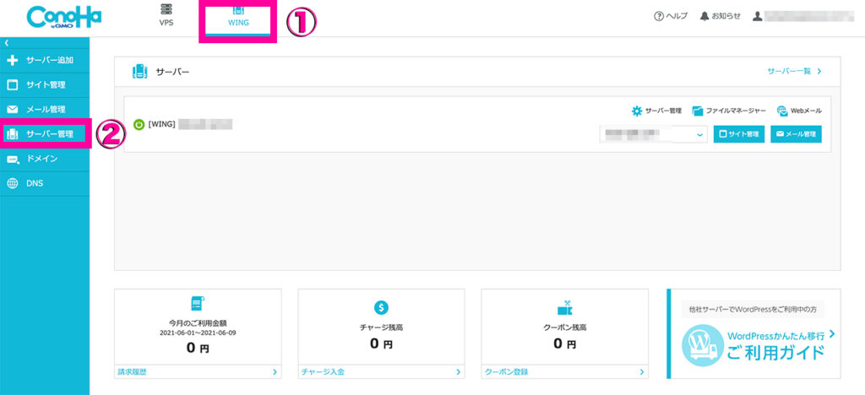Click the server icon in the サーバー header
The width and height of the screenshot is (865, 395).
pos(139,72)
